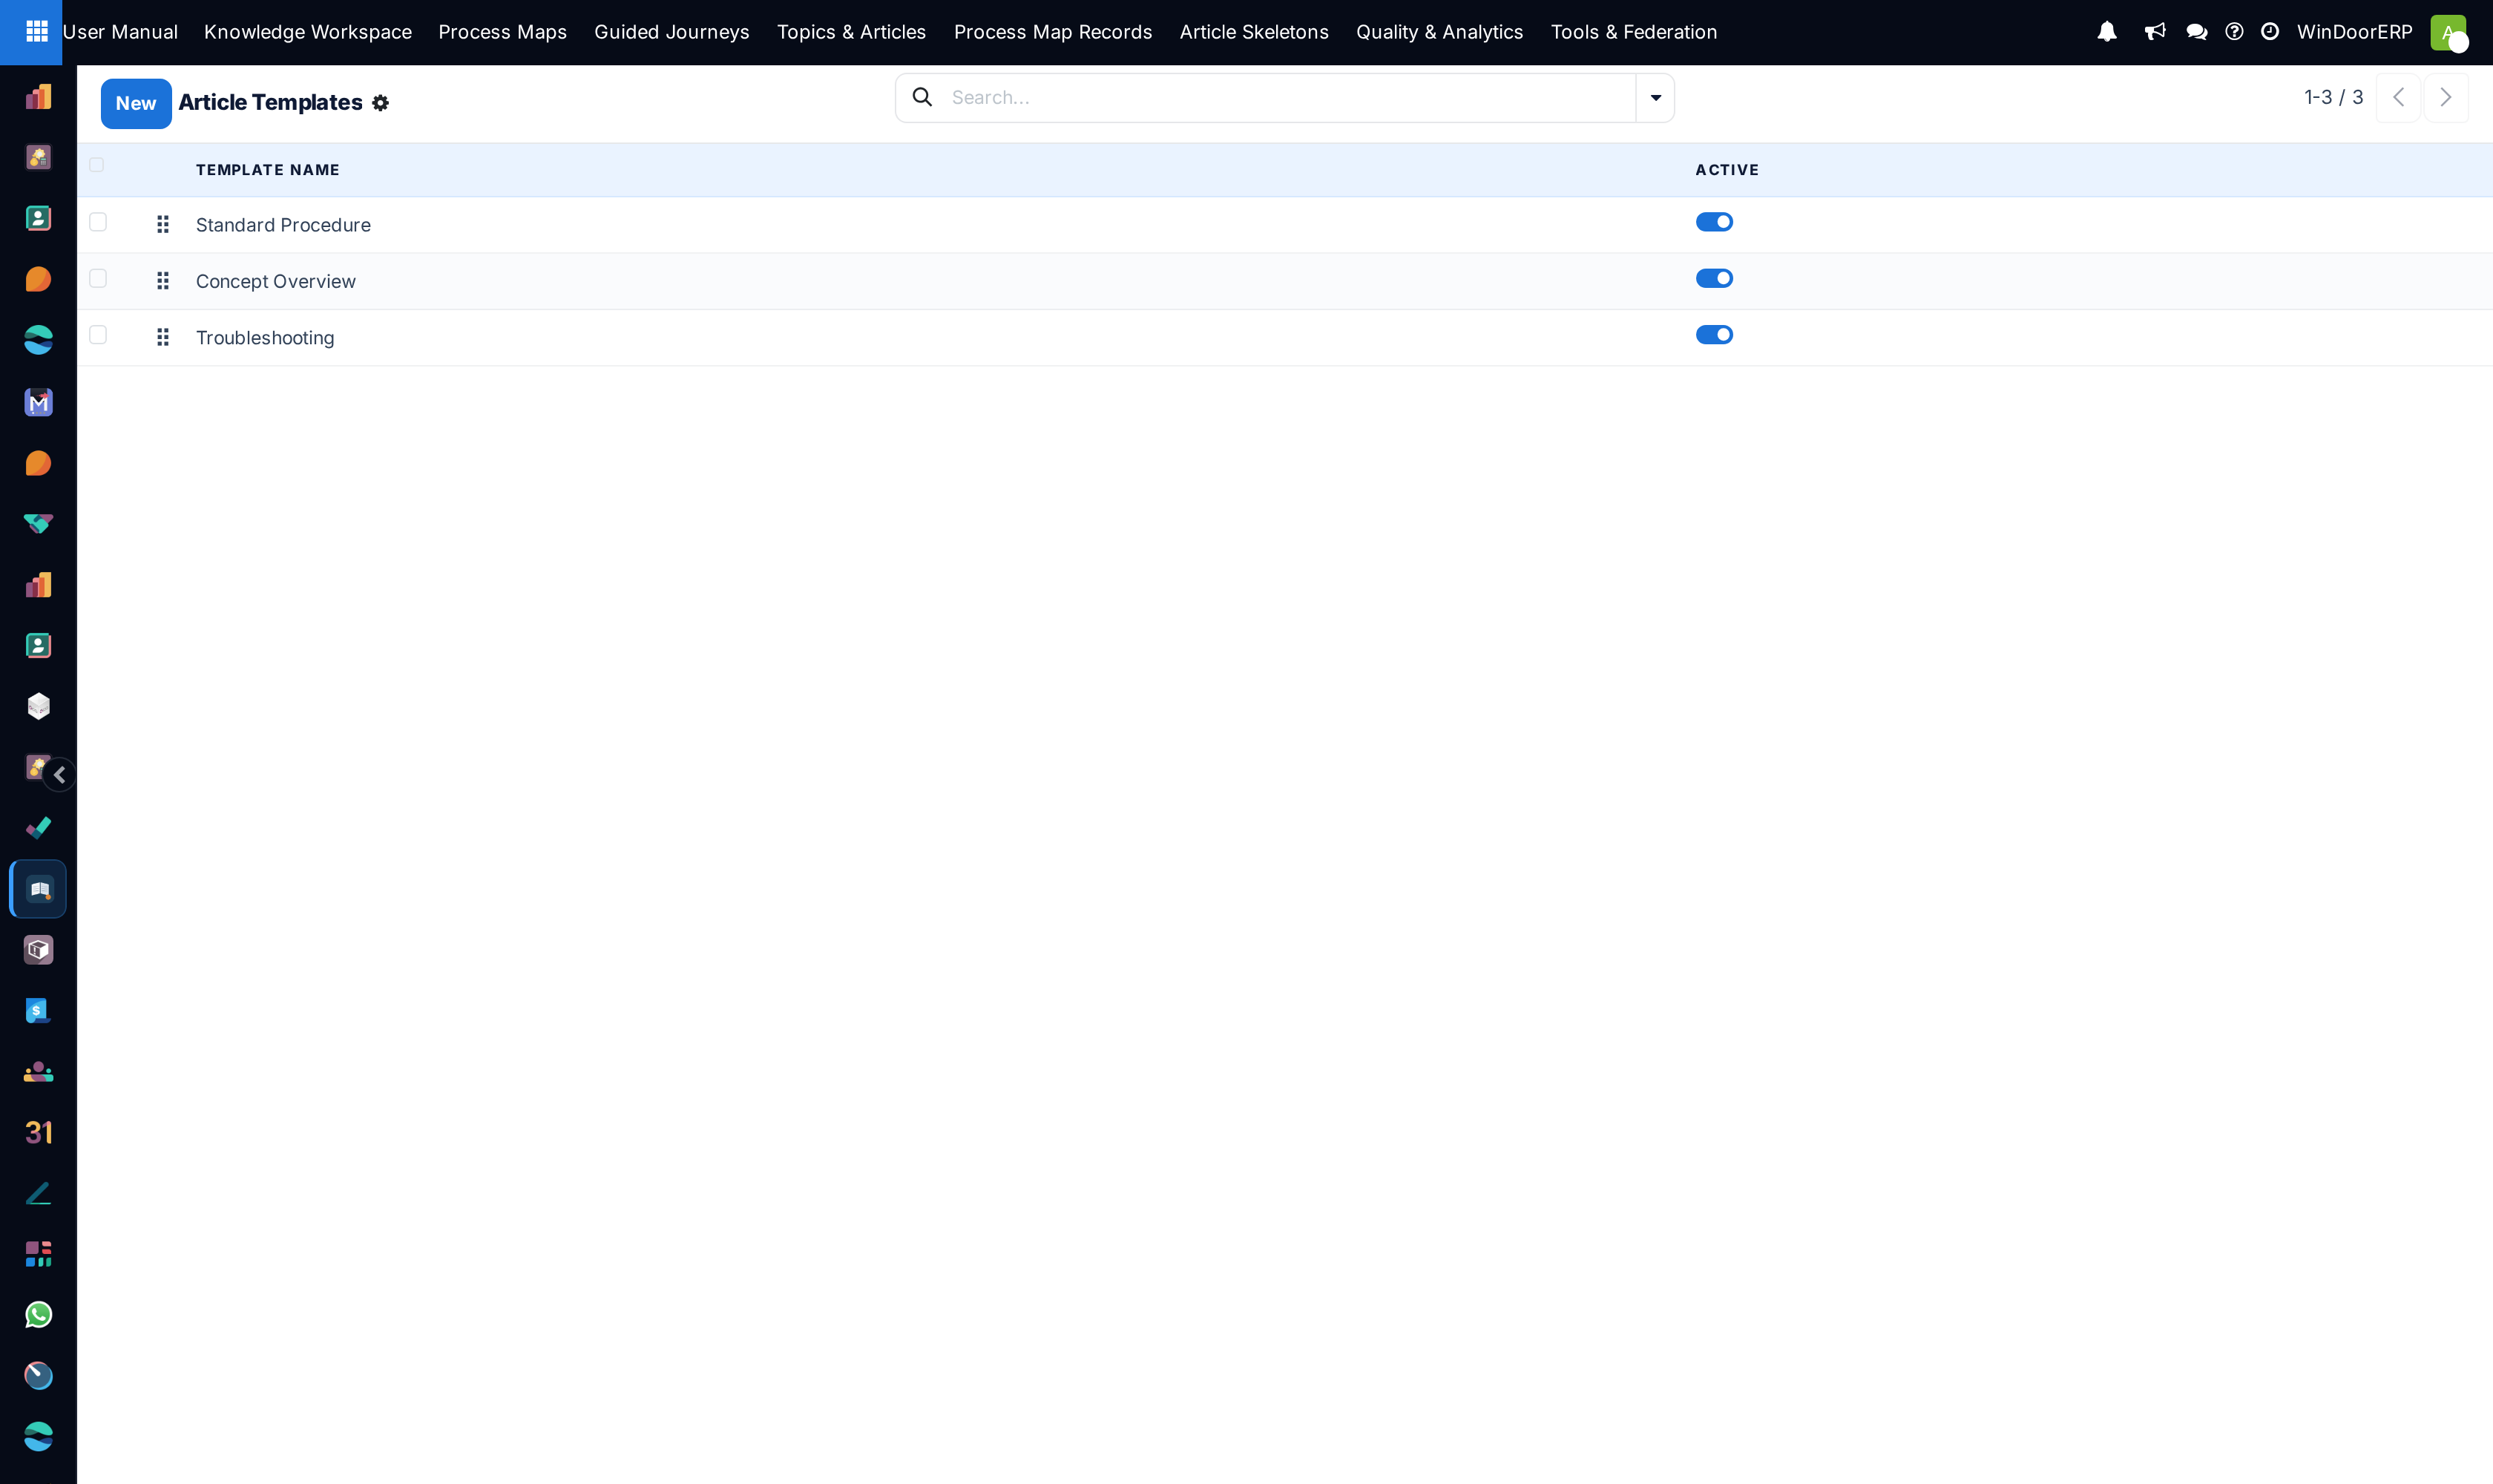Tick the select-all checkbox in the table header

pyautogui.click(x=97, y=165)
